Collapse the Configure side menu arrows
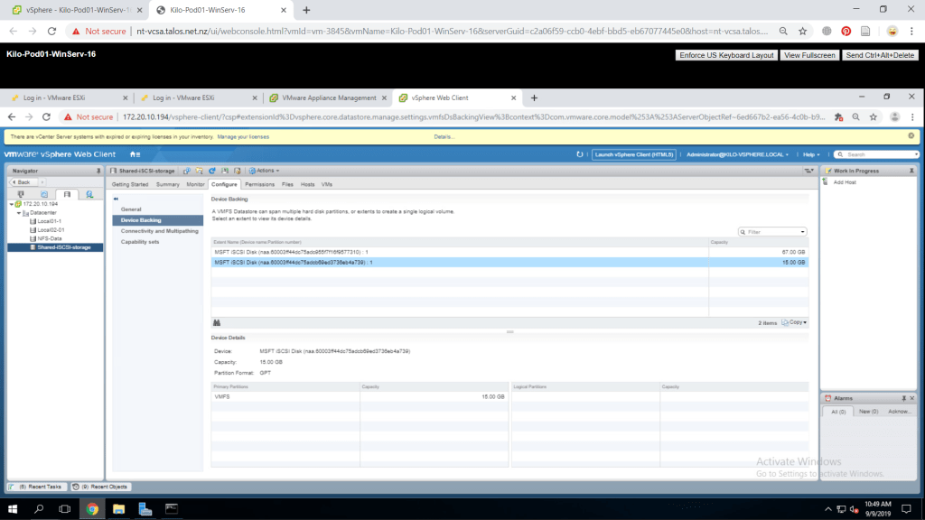The width and height of the screenshot is (925, 520). (117, 199)
